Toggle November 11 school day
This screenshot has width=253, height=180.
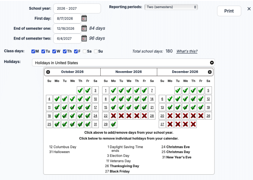click(x=129, y=99)
